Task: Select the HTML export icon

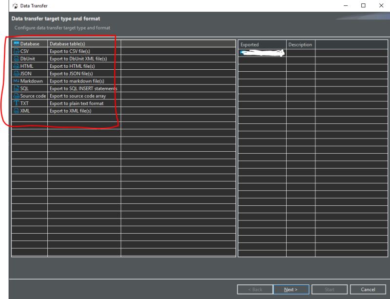Action: (16, 66)
